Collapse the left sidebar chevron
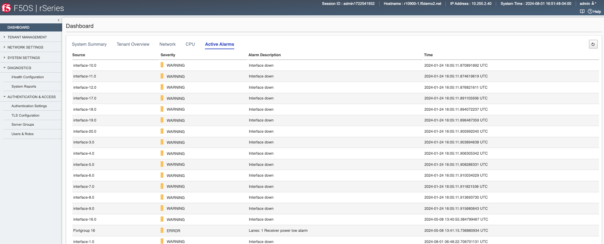 coord(58,20)
